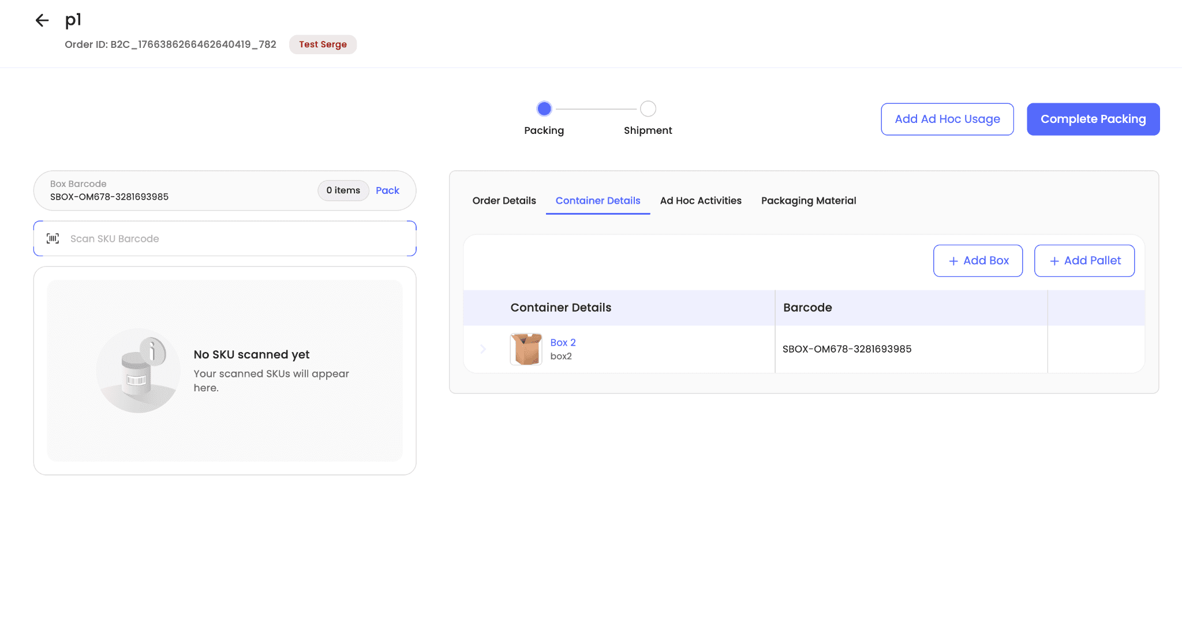
Task: Switch to Ad Hoc Activities tab
Action: point(700,201)
